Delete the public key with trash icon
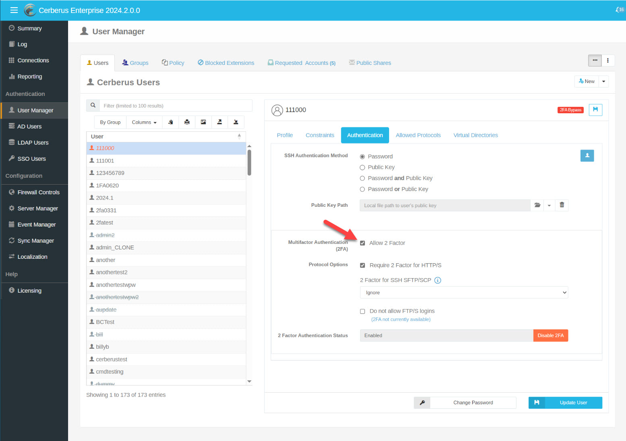Screen dimensions: 626x441 (562, 205)
